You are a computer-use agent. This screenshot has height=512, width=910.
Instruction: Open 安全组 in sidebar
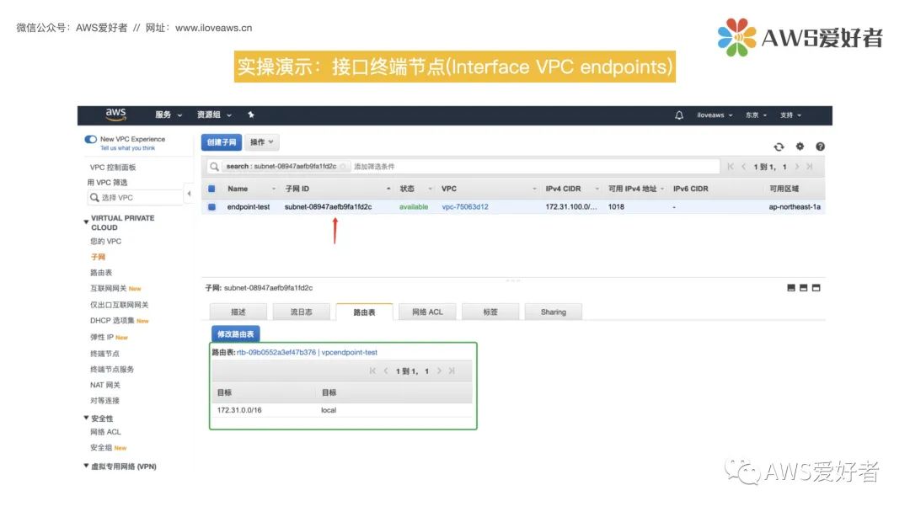pos(101,448)
